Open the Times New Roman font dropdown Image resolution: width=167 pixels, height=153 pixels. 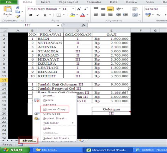[60, 9]
